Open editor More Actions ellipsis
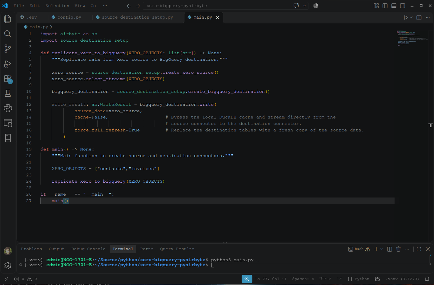This screenshot has width=434, height=285. pos(428,18)
